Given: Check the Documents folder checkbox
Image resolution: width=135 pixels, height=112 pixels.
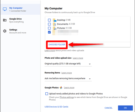Looking at the screenshot, I should click(x=49, y=24).
